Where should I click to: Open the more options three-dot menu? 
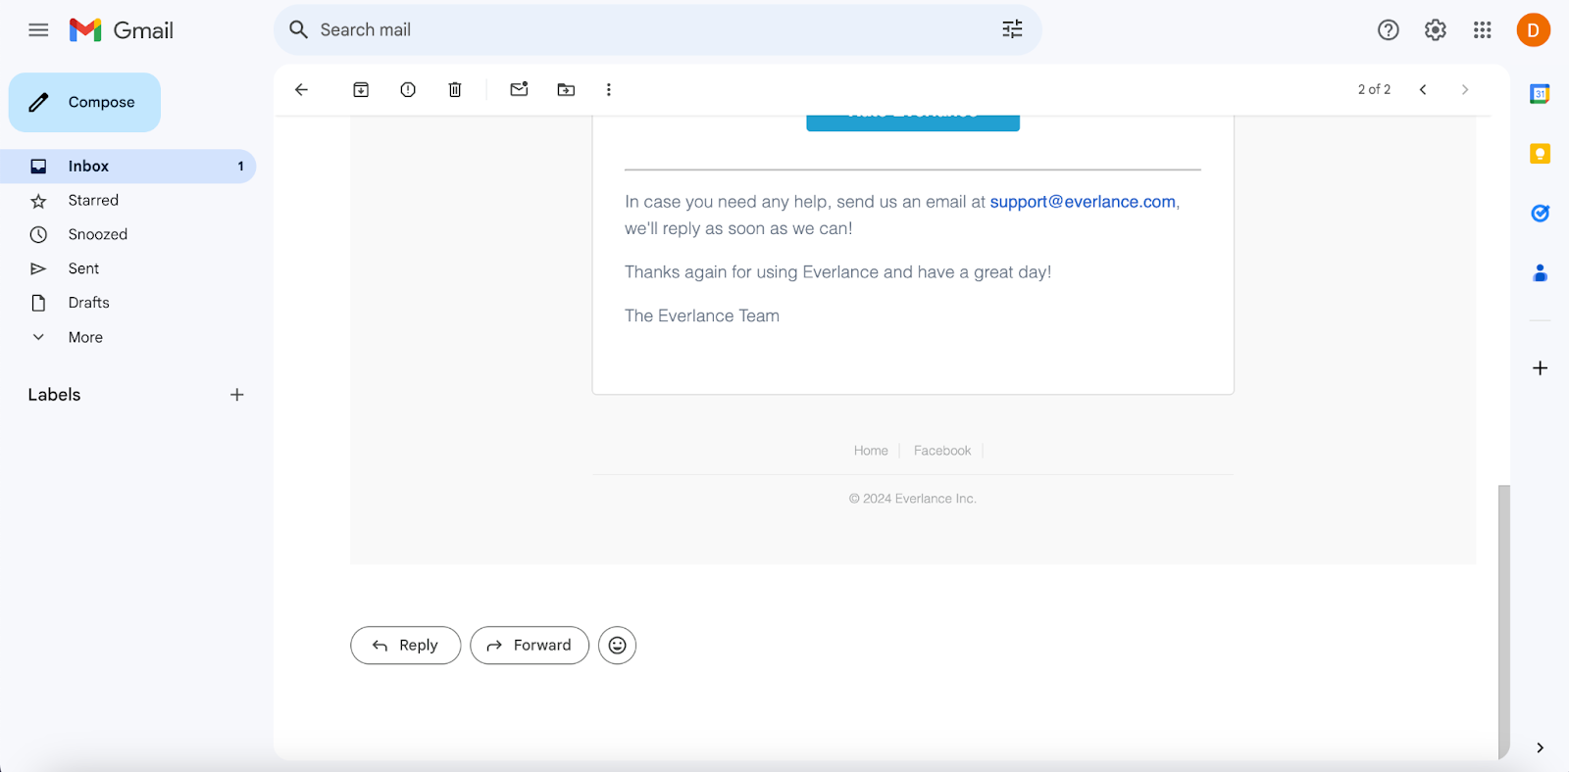tap(609, 90)
